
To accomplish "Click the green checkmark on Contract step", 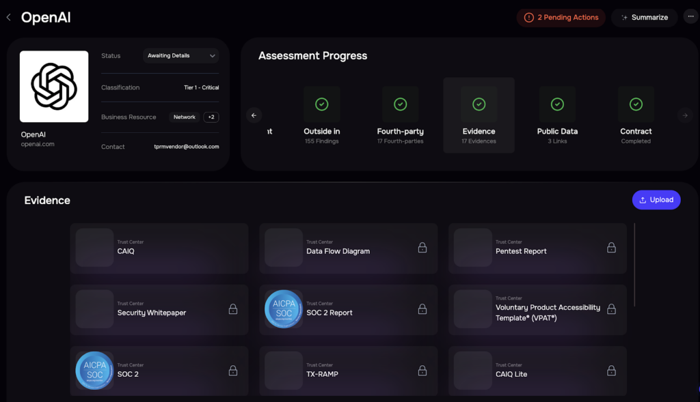I will coord(636,104).
